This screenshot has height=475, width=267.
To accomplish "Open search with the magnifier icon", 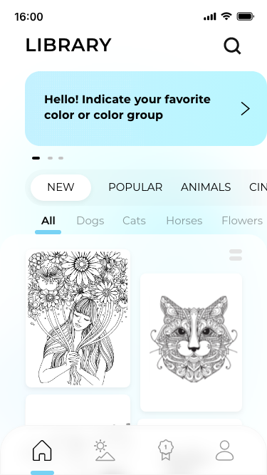I will pyautogui.click(x=232, y=46).
